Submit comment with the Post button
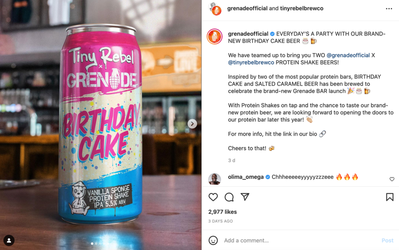 click(x=387, y=240)
